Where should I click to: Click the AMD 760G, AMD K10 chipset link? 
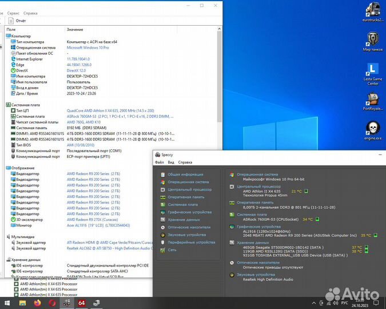(83, 122)
